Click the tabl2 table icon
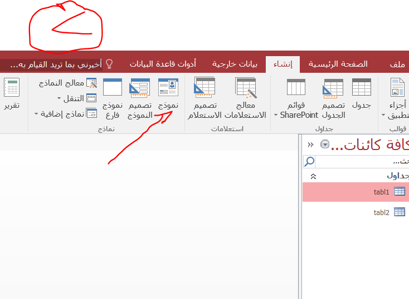 point(400,212)
